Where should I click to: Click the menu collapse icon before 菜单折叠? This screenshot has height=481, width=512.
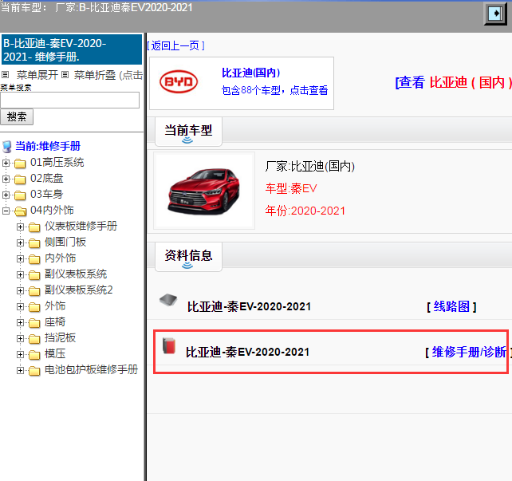65,75
